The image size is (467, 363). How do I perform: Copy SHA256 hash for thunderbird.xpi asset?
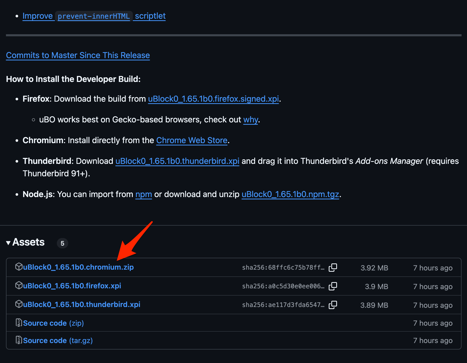333,305
